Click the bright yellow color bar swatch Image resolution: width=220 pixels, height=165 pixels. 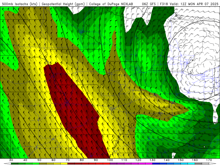tap(64, 164)
